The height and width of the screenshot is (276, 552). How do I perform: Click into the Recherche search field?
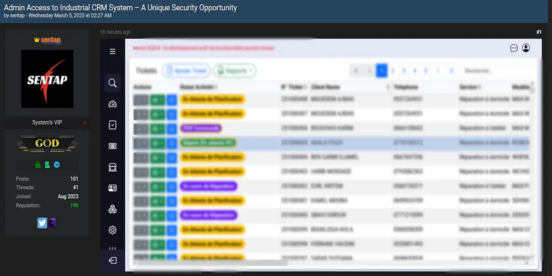click(496, 71)
